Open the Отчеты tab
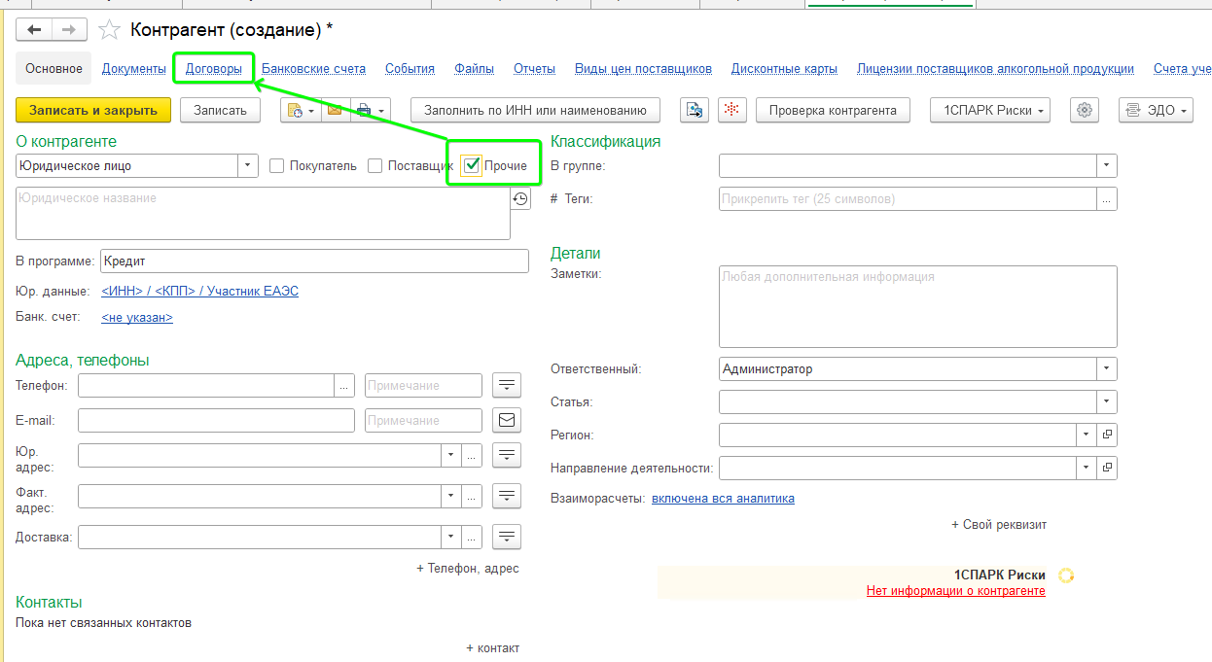Viewport: 1212px width, 662px height. pyautogui.click(x=534, y=69)
